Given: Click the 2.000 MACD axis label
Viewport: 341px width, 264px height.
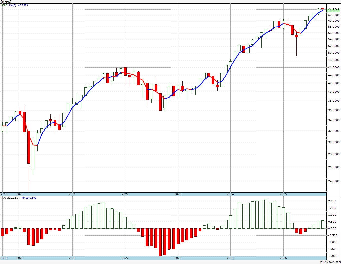Looking at the screenshot, I should click(x=332, y=201).
